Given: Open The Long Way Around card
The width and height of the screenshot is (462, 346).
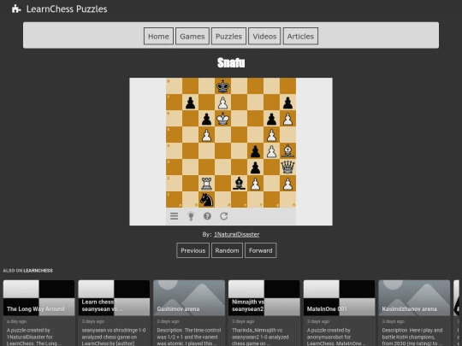Looking at the screenshot, I should pyautogui.click(x=38, y=313).
